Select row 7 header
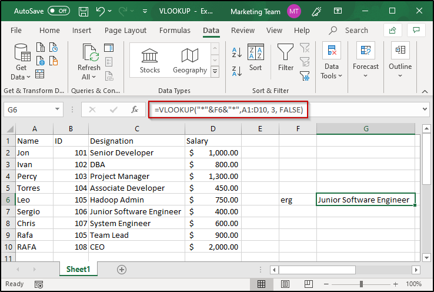This screenshot has height=292, width=434. coord(8,212)
